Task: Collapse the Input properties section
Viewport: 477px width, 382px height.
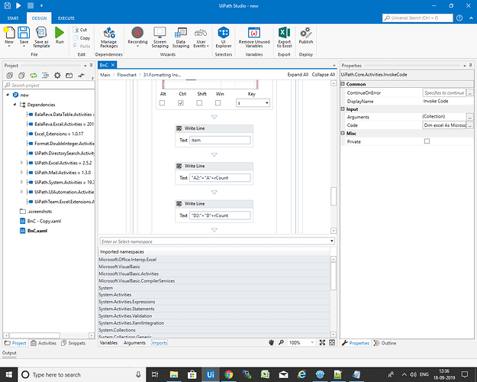Action: point(343,108)
